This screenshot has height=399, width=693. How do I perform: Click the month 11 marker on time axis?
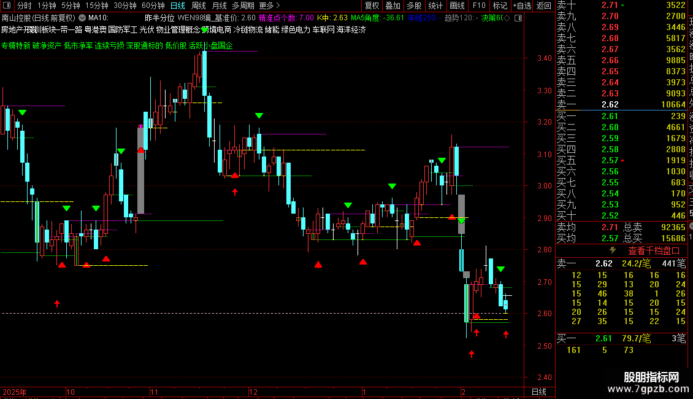coord(154,392)
